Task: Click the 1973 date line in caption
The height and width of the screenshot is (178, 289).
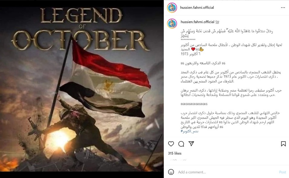Action: (190, 54)
